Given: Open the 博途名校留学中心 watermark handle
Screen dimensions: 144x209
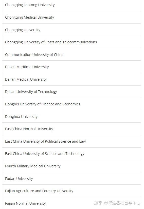Looking at the screenshot, I should click(x=122, y=203).
